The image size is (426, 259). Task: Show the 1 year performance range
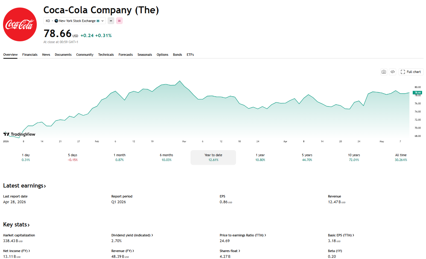[x=260, y=157]
